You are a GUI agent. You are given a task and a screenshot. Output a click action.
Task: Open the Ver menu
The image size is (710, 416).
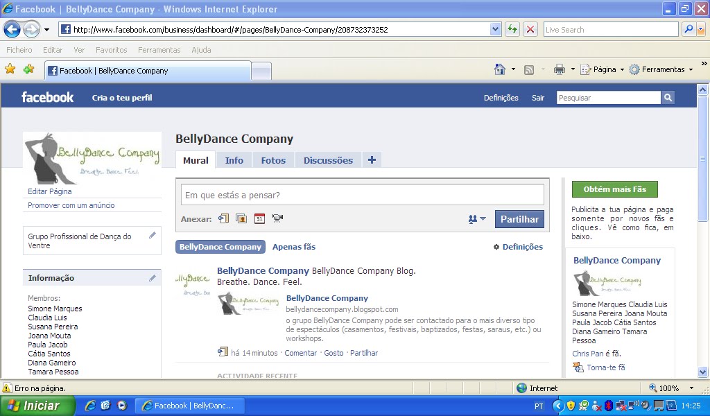tap(79, 50)
